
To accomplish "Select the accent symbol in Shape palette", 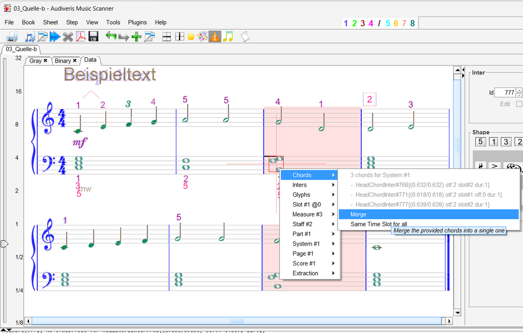I will [494, 166].
